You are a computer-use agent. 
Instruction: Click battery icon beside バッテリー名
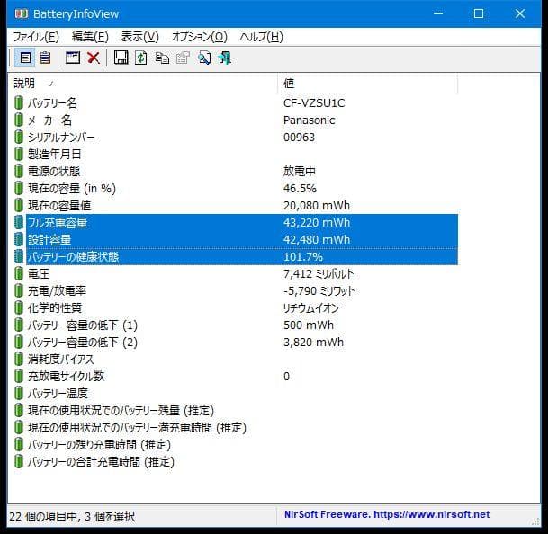coord(19,103)
